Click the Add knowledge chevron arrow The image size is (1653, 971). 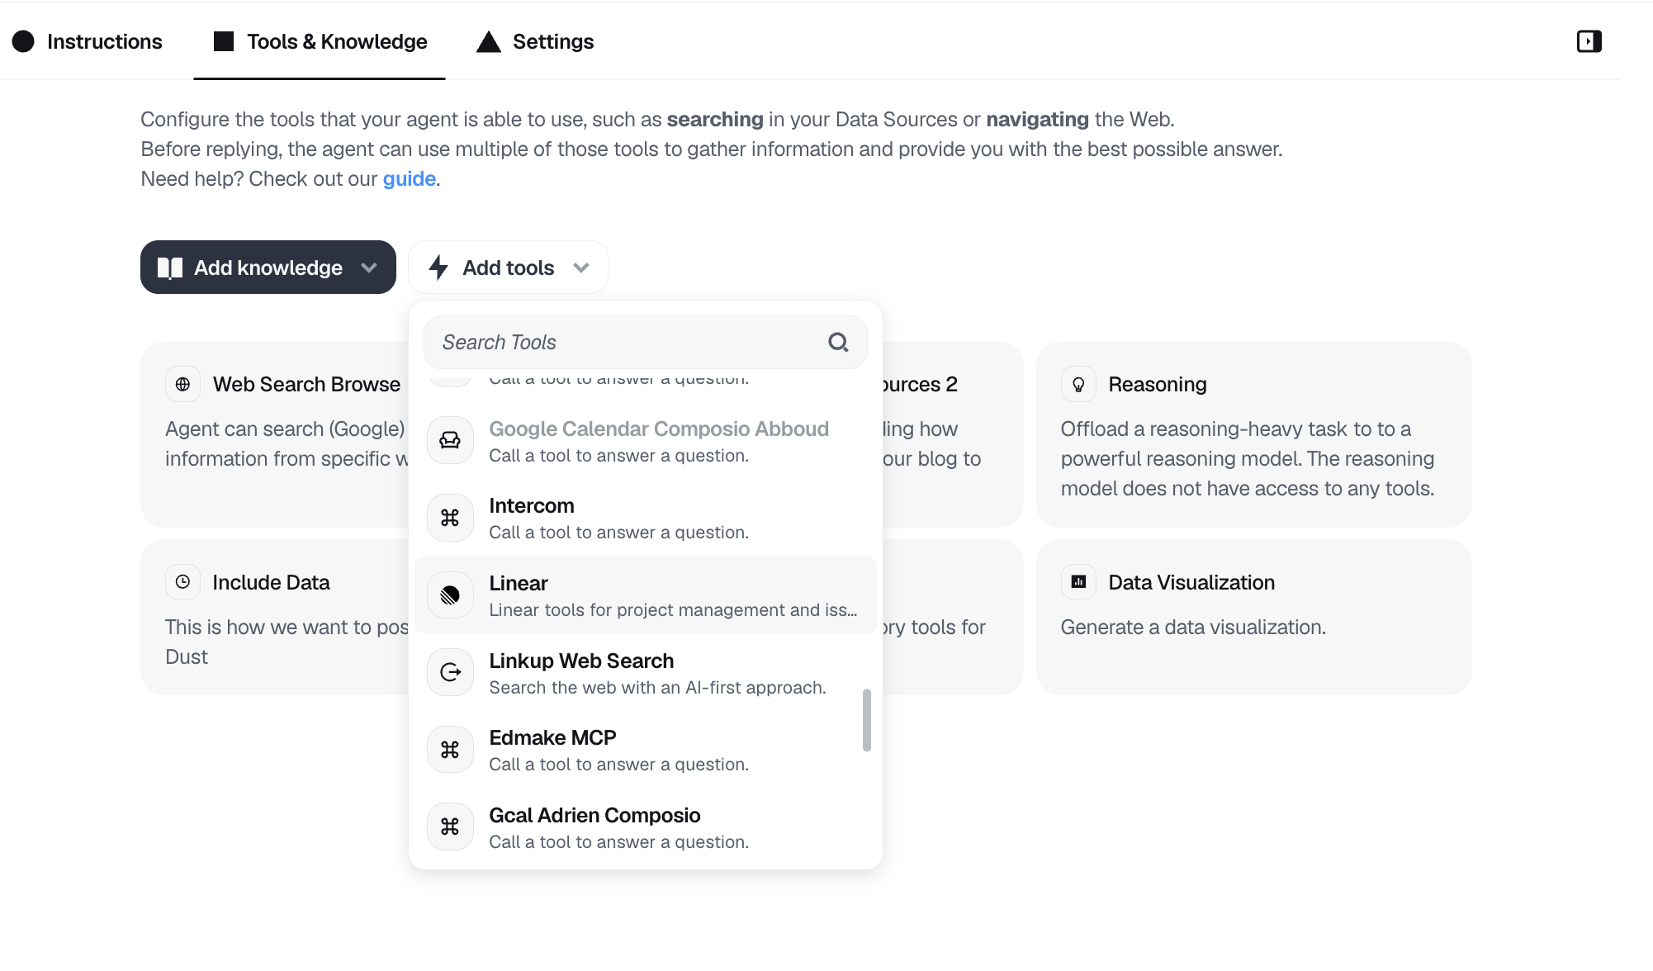[369, 268]
